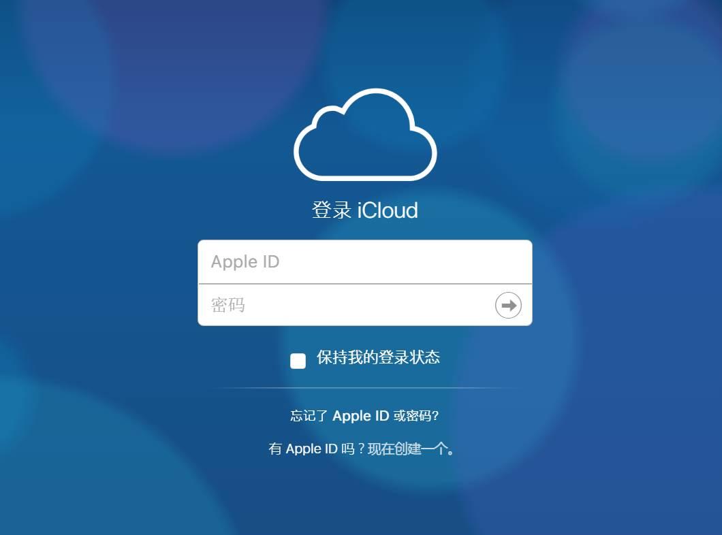Click the 保持我的登录状态 label text
The width and height of the screenshot is (722, 535).
378,357
